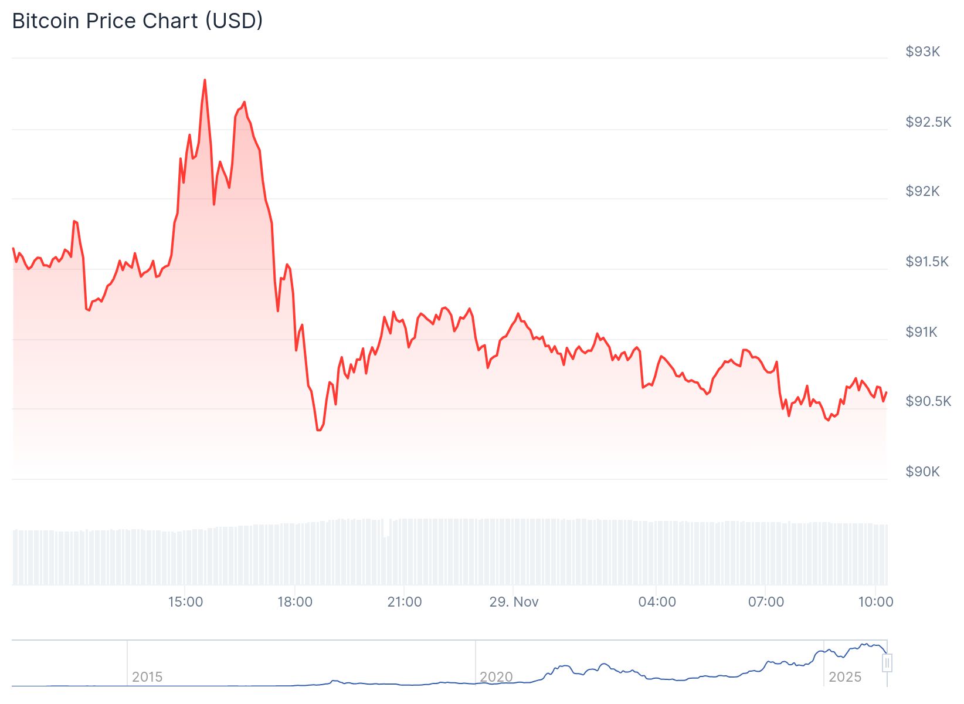This screenshot has width=964, height=704.
Task: Select the 21:00 time axis label
Action: [405, 602]
